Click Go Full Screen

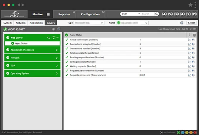tap(168, 133)
